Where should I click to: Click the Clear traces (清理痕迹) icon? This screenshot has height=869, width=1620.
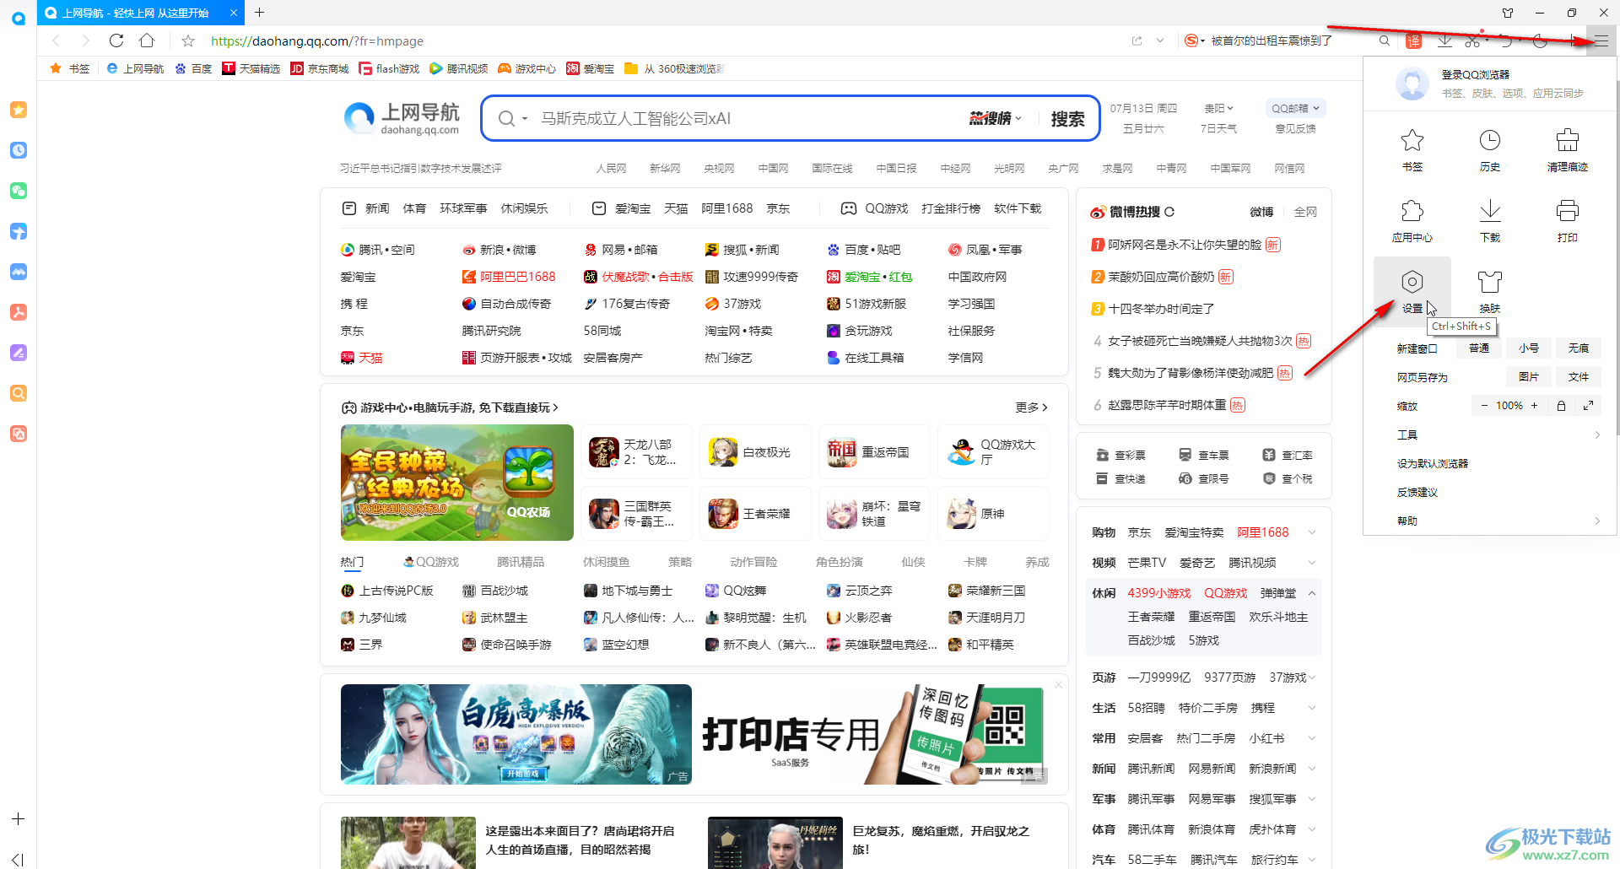click(1568, 140)
